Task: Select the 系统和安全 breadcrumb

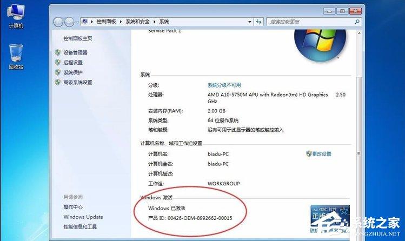Action: pyautogui.click(x=137, y=22)
